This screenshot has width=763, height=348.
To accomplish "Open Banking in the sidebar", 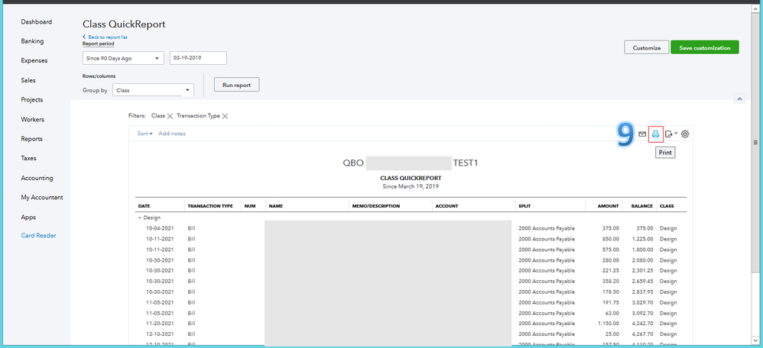I will tap(32, 41).
